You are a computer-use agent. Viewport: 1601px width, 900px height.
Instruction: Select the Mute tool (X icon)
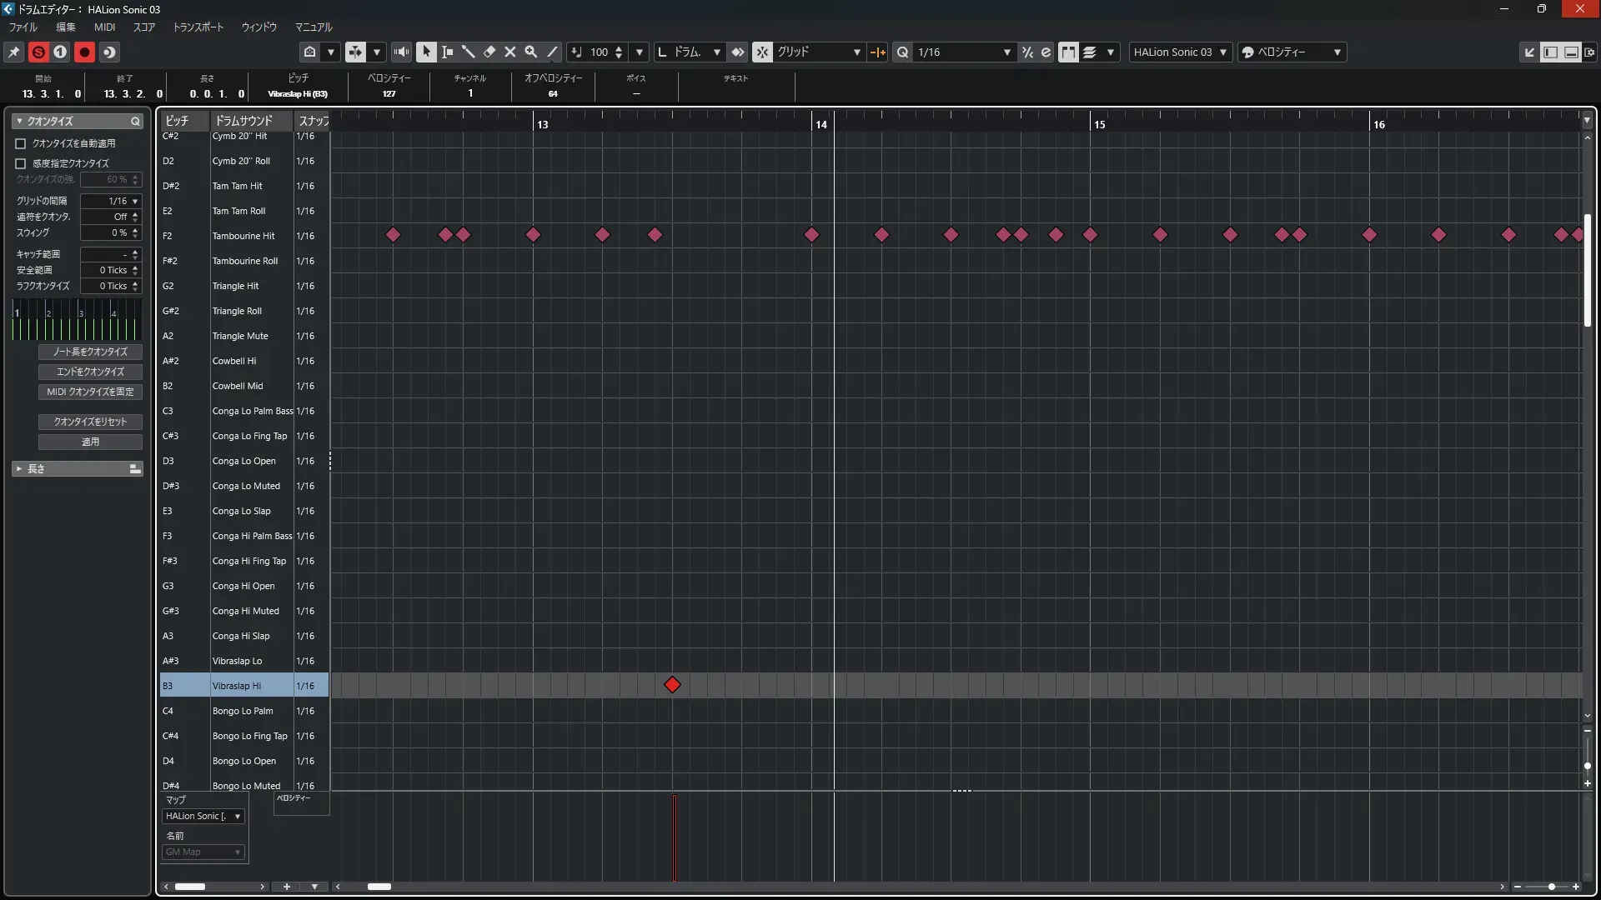pos(510,52)
